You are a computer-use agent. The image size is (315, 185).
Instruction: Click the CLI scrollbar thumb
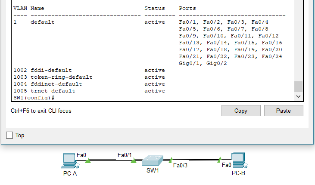[298, 86]
